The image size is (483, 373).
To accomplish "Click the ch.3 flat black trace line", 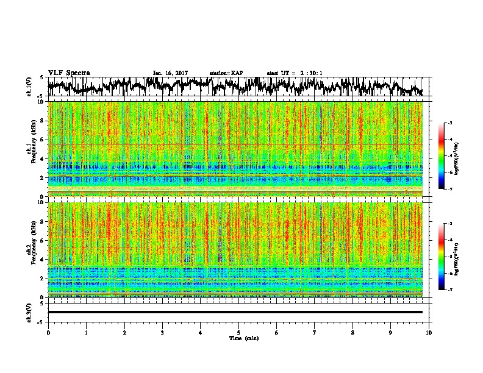I will pos(235,312).
